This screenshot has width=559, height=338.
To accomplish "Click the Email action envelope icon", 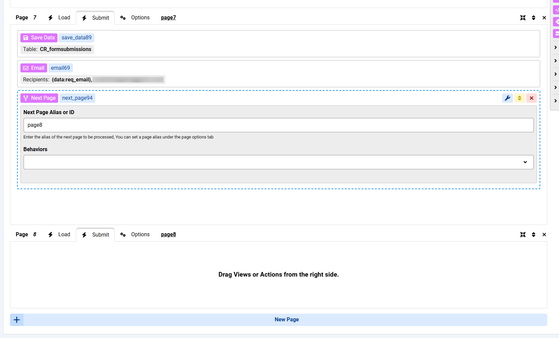I will point(26,68).
